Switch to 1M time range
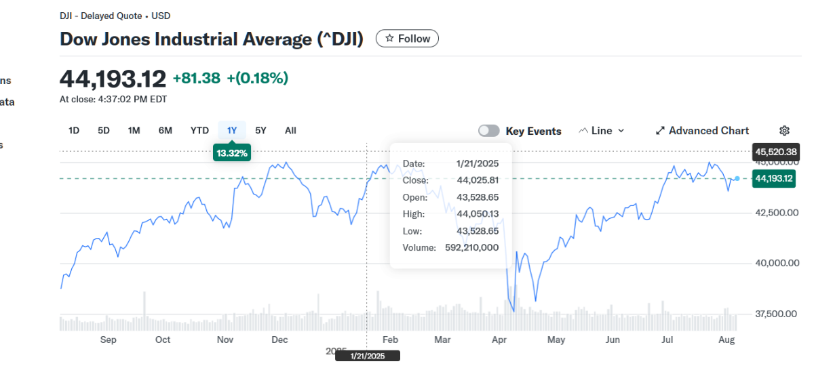This screenshot has height=368, width=814. pos(134,131)
